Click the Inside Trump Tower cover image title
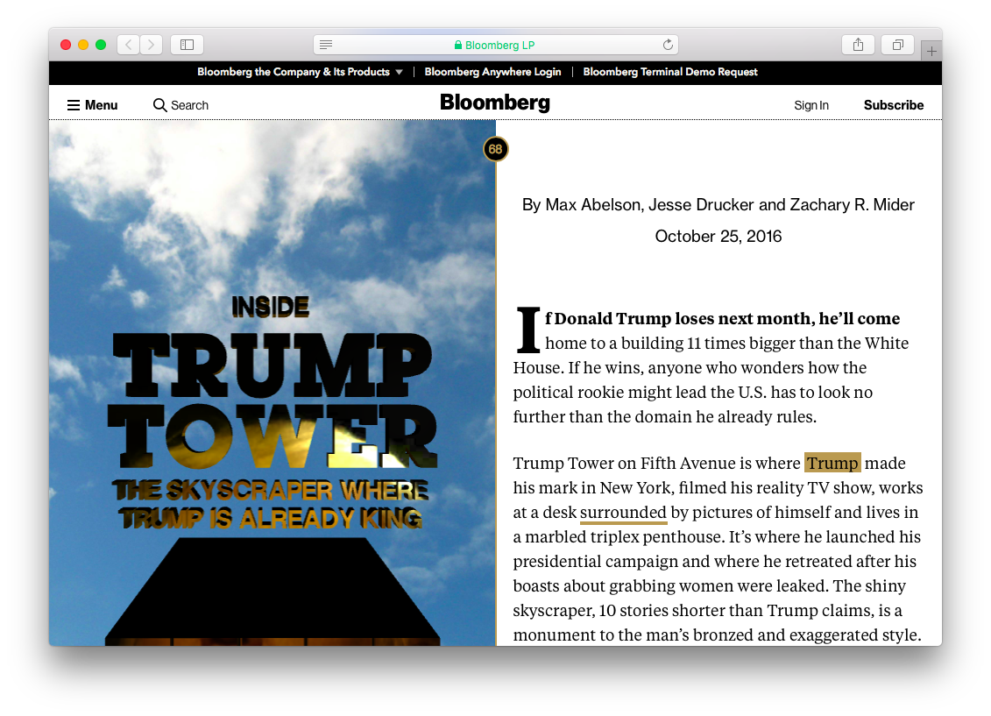 point(272,383)
